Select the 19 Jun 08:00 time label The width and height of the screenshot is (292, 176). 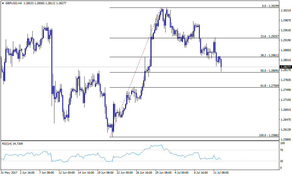[105, 173]
